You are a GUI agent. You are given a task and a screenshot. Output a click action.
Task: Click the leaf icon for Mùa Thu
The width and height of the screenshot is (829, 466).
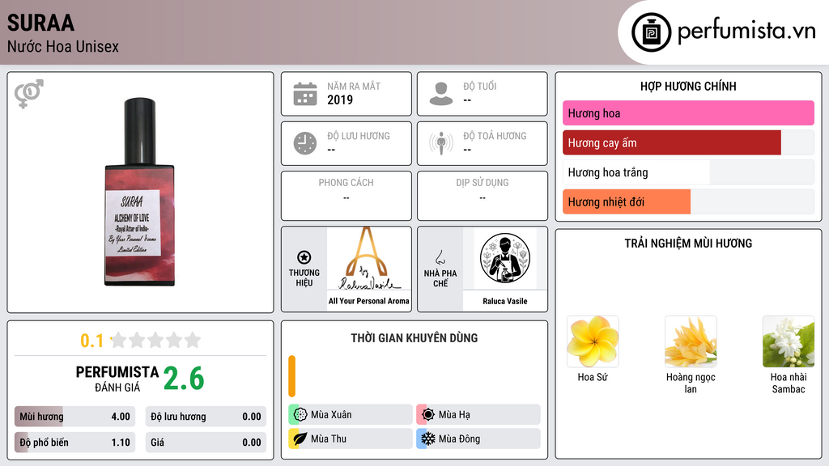click(x=300, y=438)
